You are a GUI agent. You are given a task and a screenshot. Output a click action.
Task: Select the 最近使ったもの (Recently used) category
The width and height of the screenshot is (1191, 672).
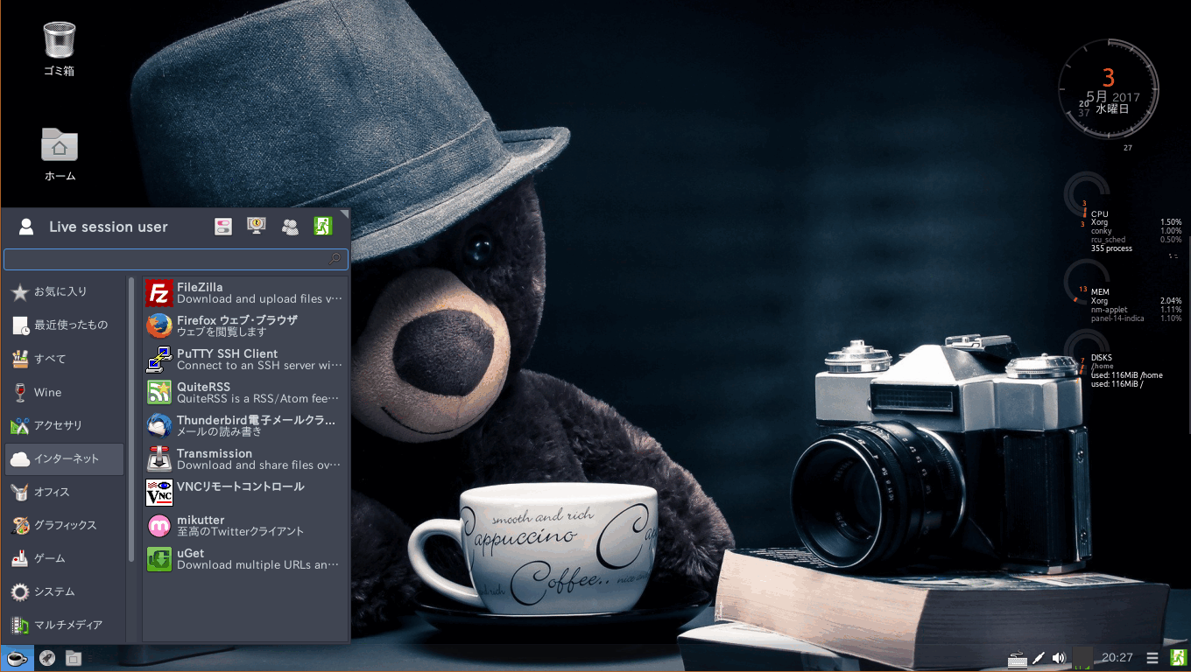(x=65, y=325)
